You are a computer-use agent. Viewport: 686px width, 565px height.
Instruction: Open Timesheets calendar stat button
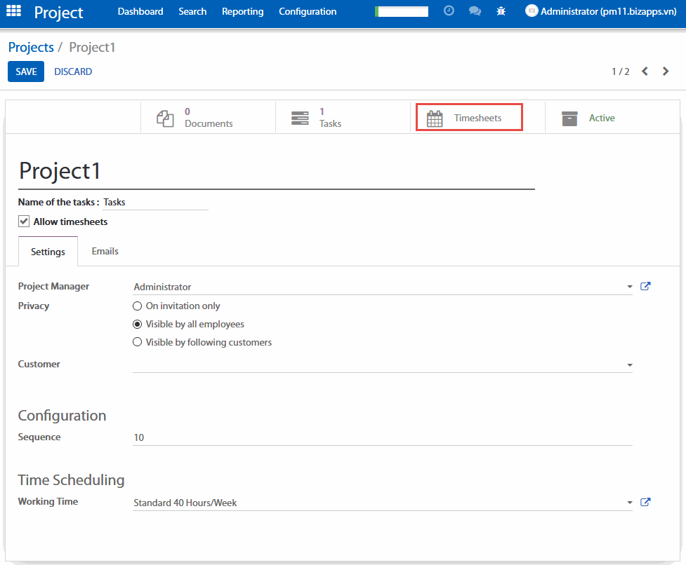click(469, 118)
